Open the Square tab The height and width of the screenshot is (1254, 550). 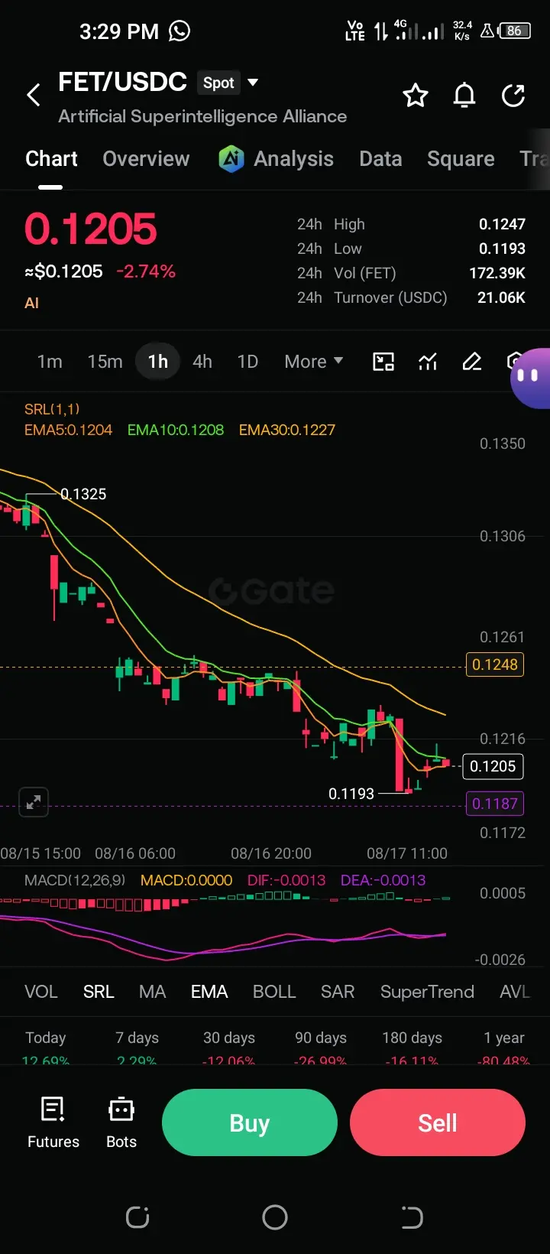(461, 159)
